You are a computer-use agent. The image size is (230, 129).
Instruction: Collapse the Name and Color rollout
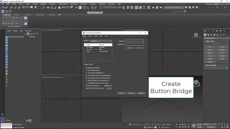205,65
